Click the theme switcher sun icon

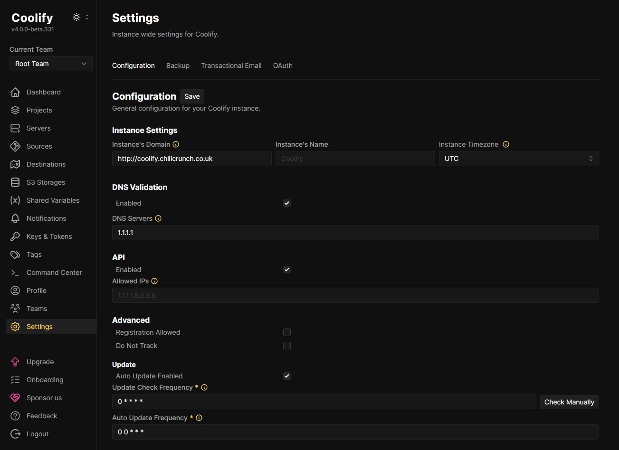(x=76, y=17)
